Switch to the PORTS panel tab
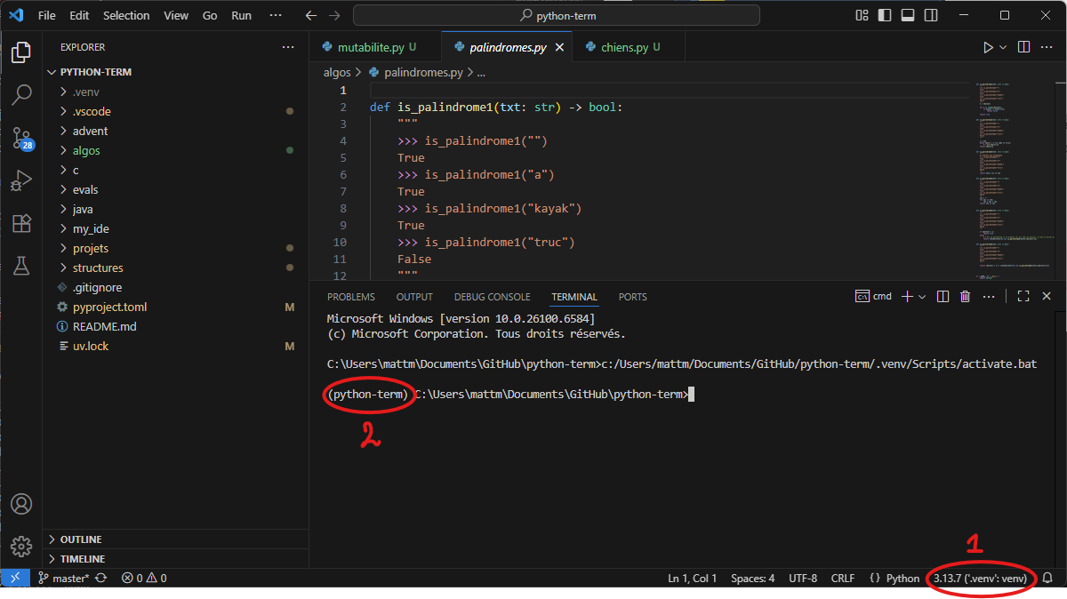Image resolution: width=1067 pixels, height=599 pixels. pyautogui.click(x=633, y=297)
